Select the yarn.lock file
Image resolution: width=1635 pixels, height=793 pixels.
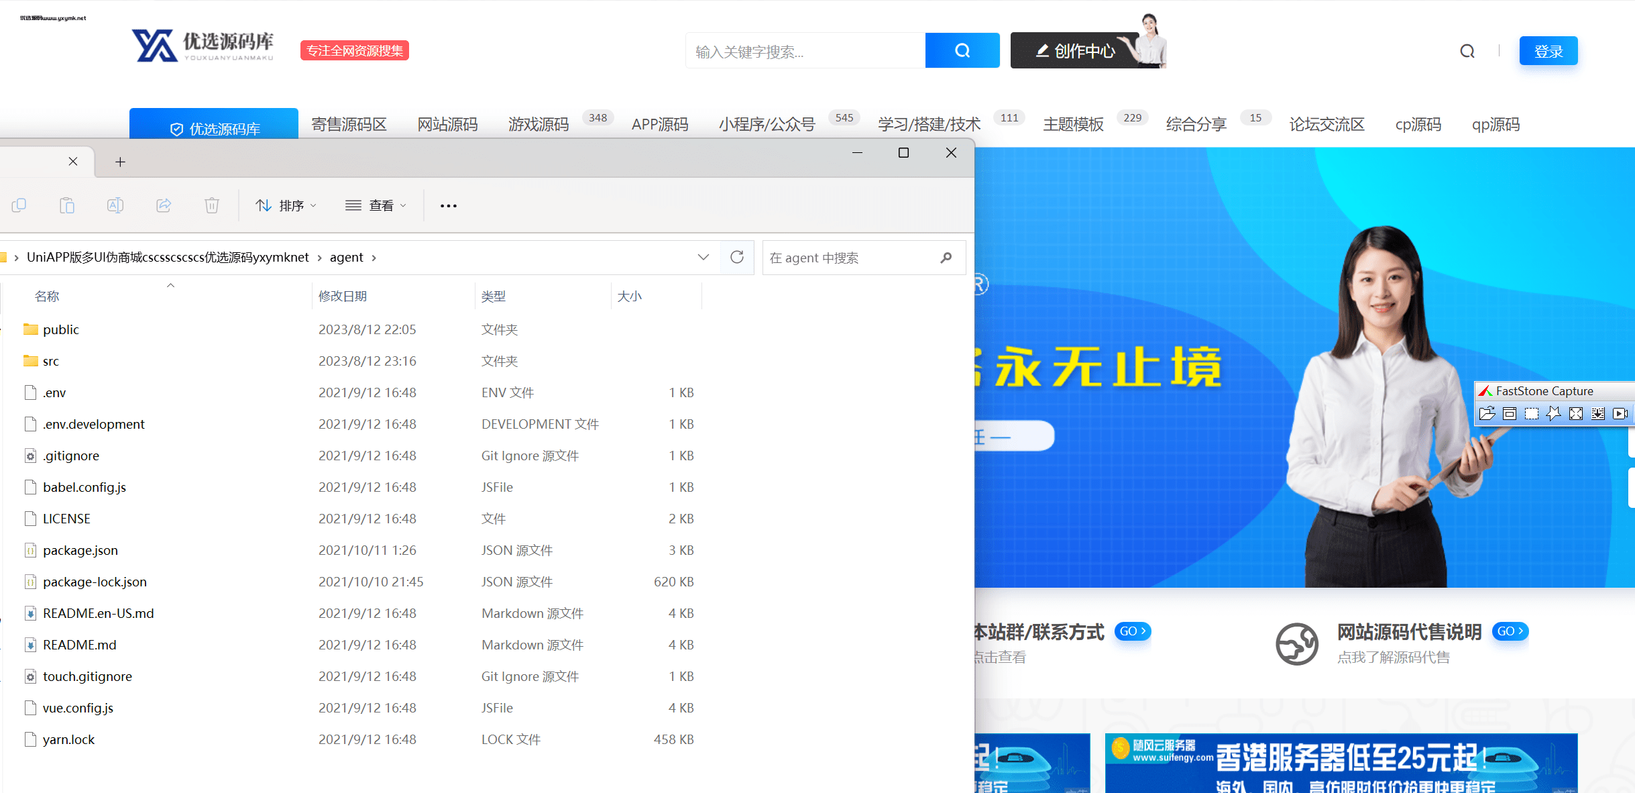click(68, 739)
